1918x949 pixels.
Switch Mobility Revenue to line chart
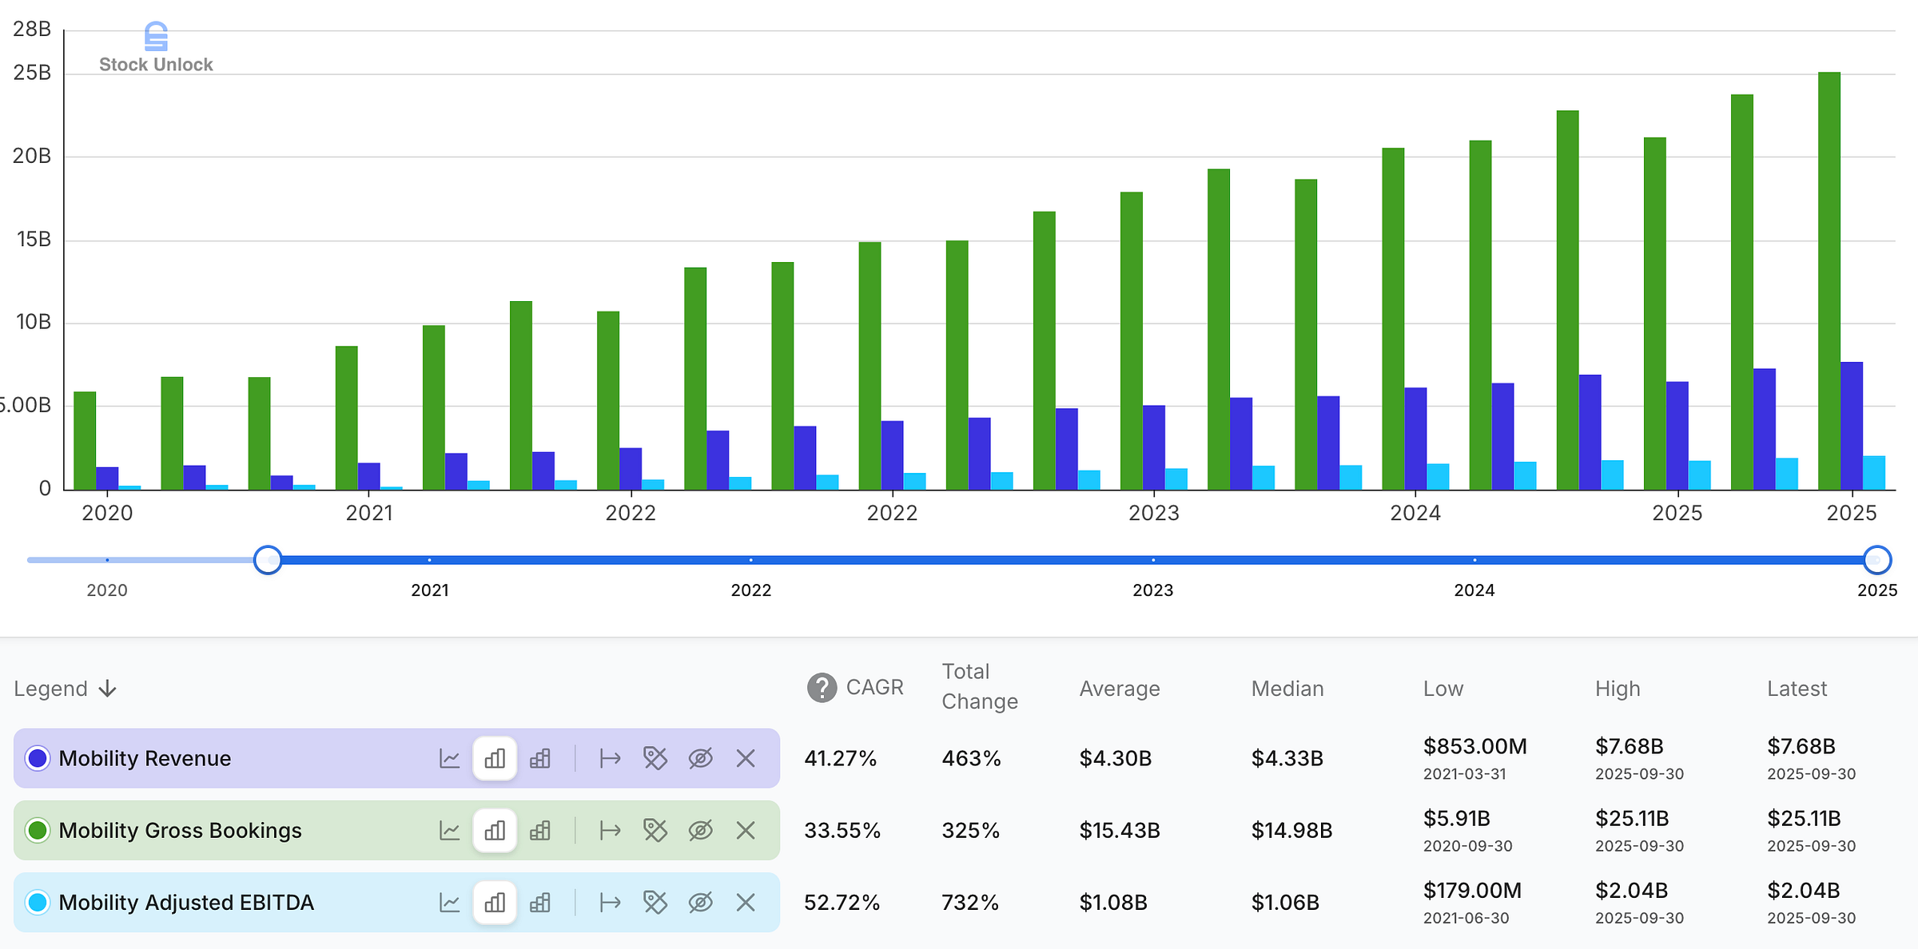pyautogui.click(x=449, y=758)
